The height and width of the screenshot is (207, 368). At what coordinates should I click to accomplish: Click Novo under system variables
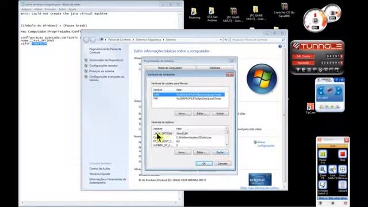183,152
